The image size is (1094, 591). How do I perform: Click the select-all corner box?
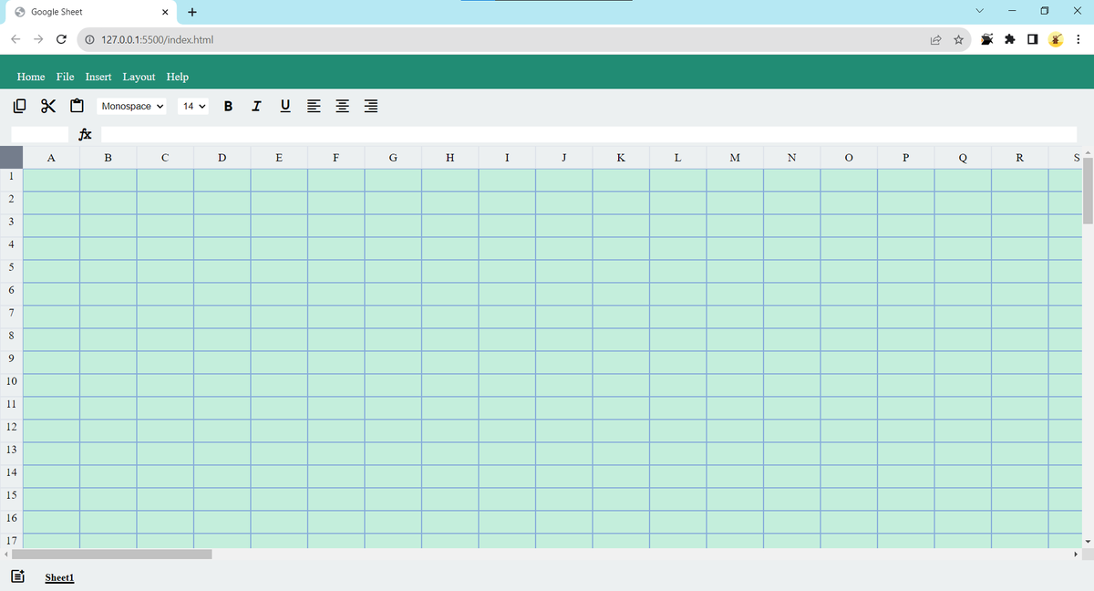pos(11,157)
